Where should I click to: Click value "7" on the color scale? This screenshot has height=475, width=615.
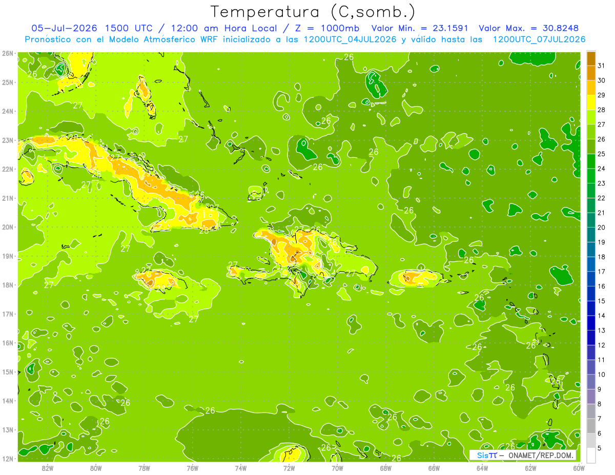click(x=600, y=419)
